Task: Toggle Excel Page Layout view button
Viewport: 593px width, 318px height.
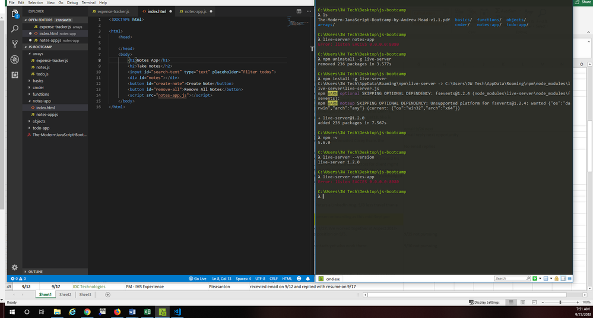Action: coord(523,302)
